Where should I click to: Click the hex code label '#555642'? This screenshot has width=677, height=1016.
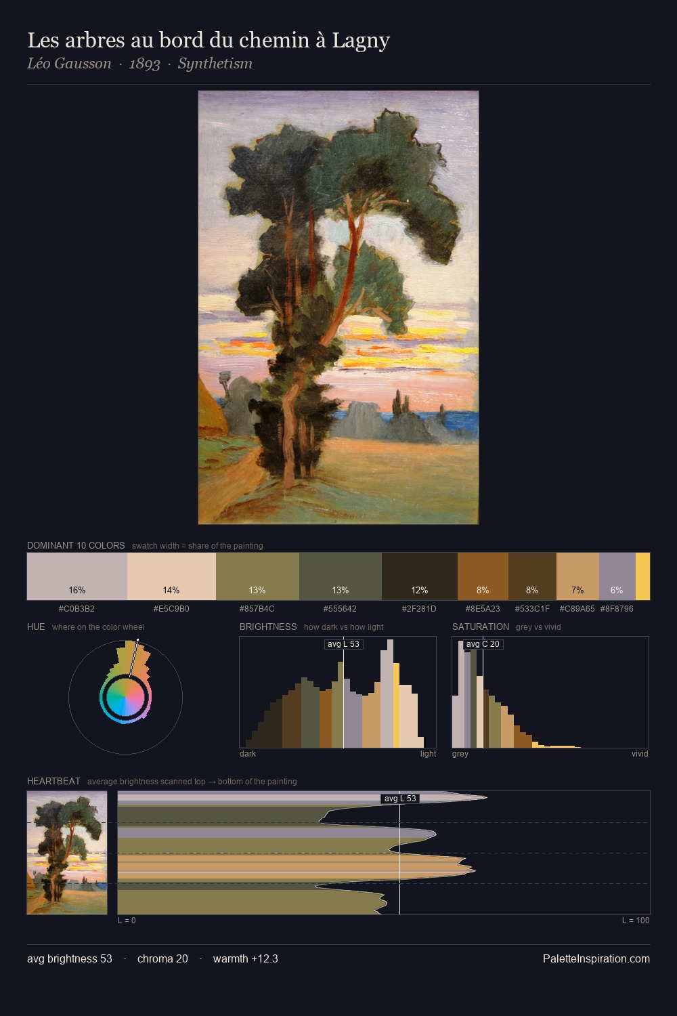(340, 608)
